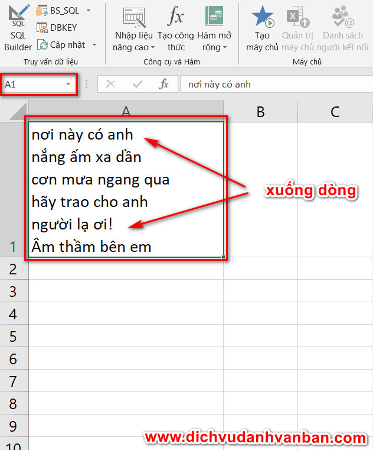Viewport: 373px width, 450px height.
Task: Select row 9 header
Action: tap(14, 426)
